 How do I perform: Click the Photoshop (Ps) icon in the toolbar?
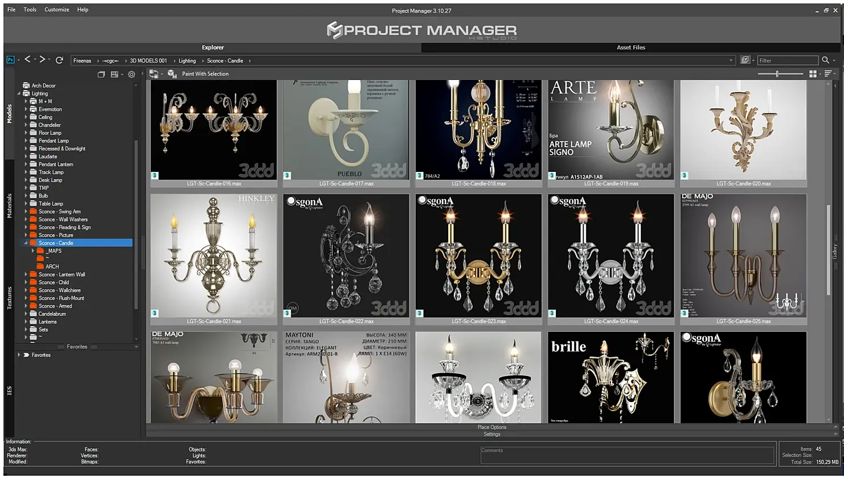(x=10, y=60)
